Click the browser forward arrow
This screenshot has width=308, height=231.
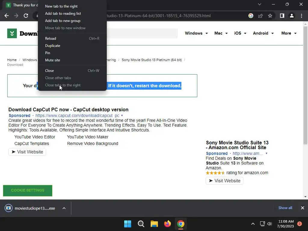point(16,16)
